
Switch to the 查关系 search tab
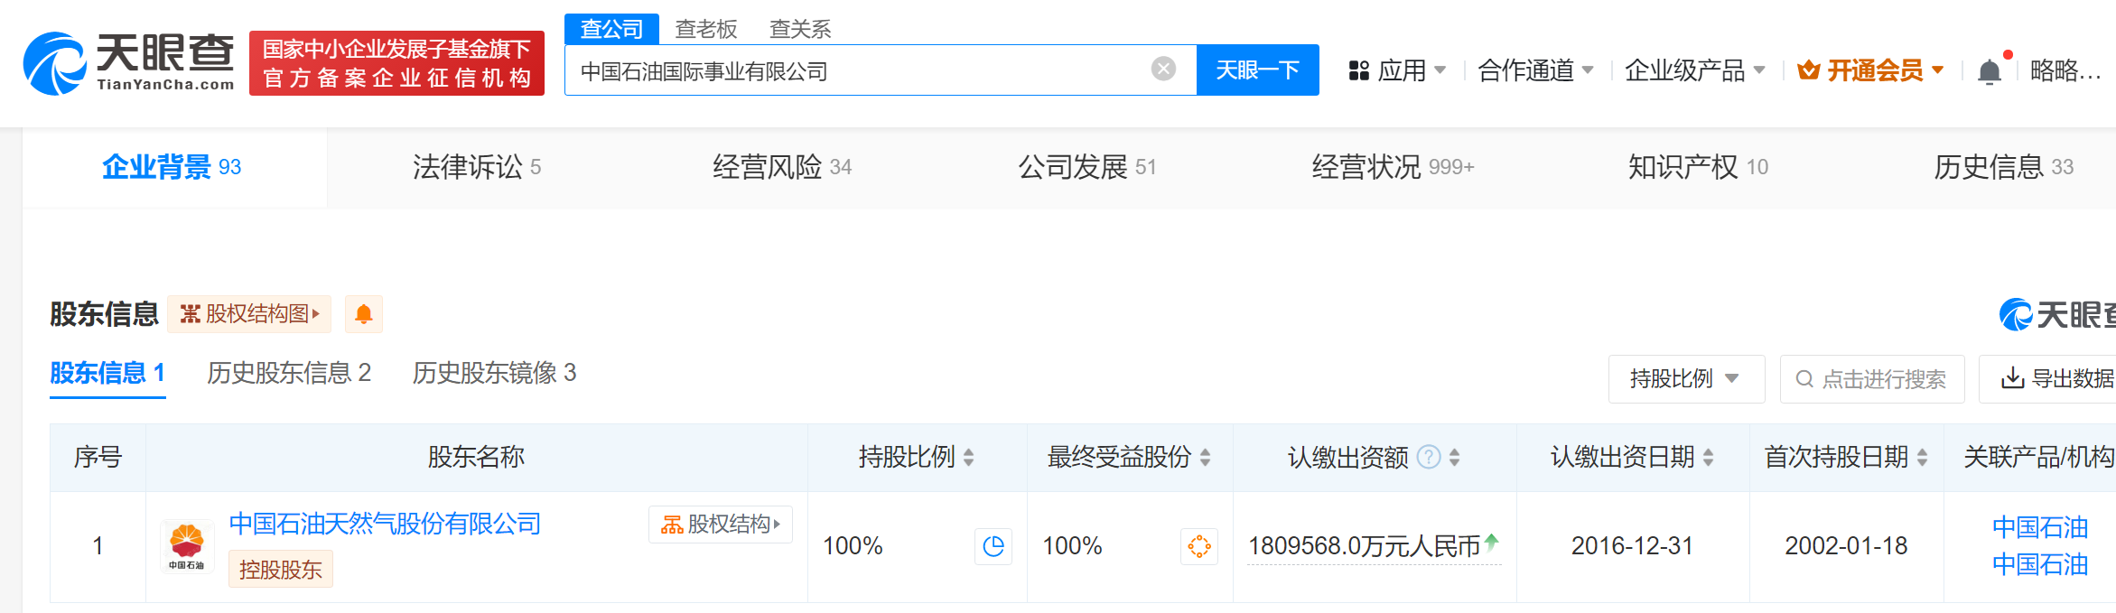[800, 29]
